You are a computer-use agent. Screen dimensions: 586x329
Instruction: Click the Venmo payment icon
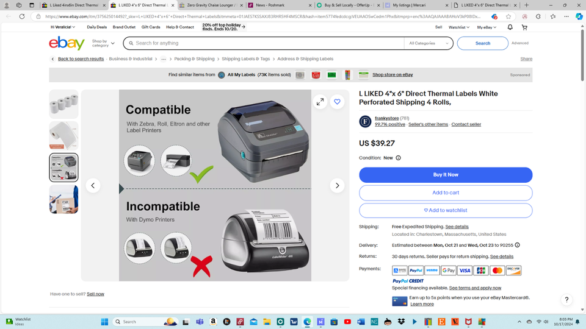pos(432,271)
